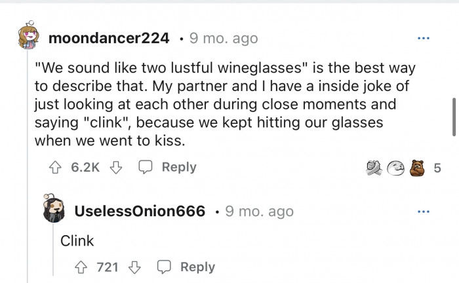
Task: Click the award count of 5
Action: 437,168
